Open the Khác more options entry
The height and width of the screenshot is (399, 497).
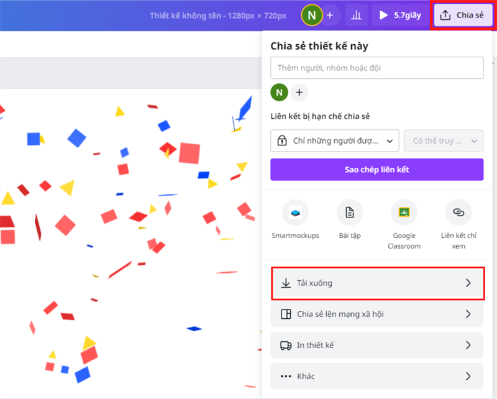click(377, 376)
